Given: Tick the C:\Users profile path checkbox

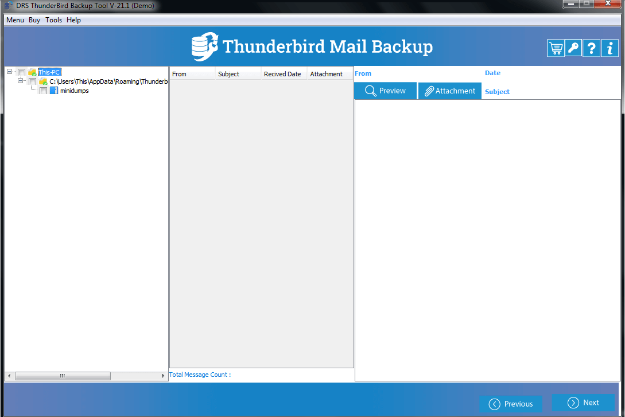Looking at the screenshot, I should pos(33,81).
